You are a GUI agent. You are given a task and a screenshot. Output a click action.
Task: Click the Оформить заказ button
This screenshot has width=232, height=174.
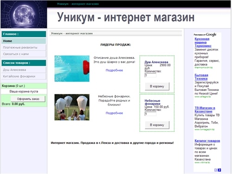[x=28, y=99]
